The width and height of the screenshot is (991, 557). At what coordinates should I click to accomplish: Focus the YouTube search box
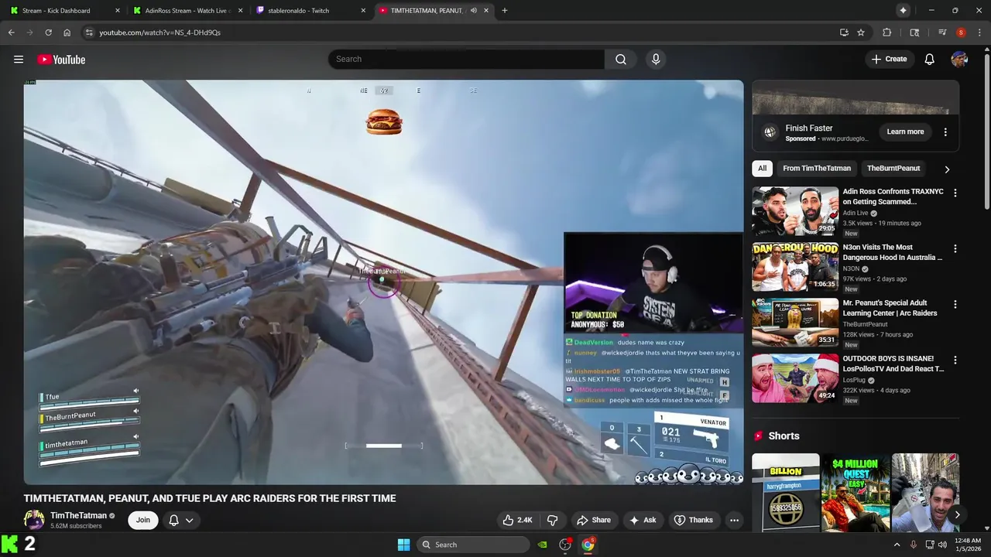(466, 60)
